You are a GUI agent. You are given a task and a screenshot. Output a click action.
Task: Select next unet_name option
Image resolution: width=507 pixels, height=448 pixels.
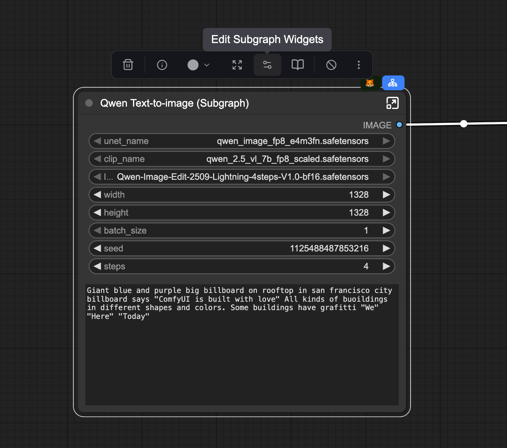(x=387, y=141)
